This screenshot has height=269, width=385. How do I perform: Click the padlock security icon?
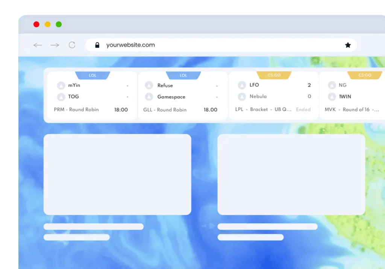tap(97, 45)
